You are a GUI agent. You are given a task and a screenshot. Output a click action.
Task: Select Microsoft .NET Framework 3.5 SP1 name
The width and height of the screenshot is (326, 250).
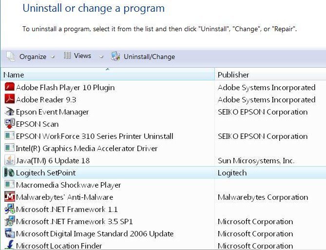(74, 222)
